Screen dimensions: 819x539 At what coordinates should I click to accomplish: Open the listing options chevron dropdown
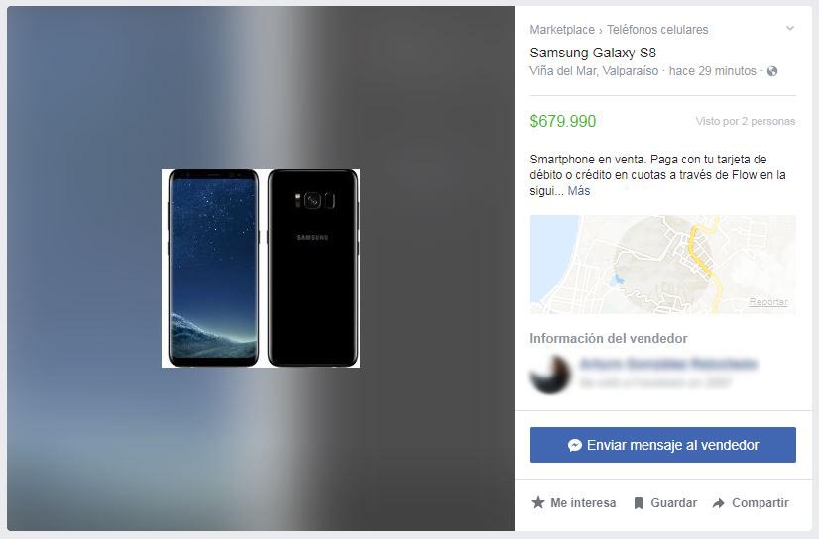pyautogui.click(x=789, y=28)
